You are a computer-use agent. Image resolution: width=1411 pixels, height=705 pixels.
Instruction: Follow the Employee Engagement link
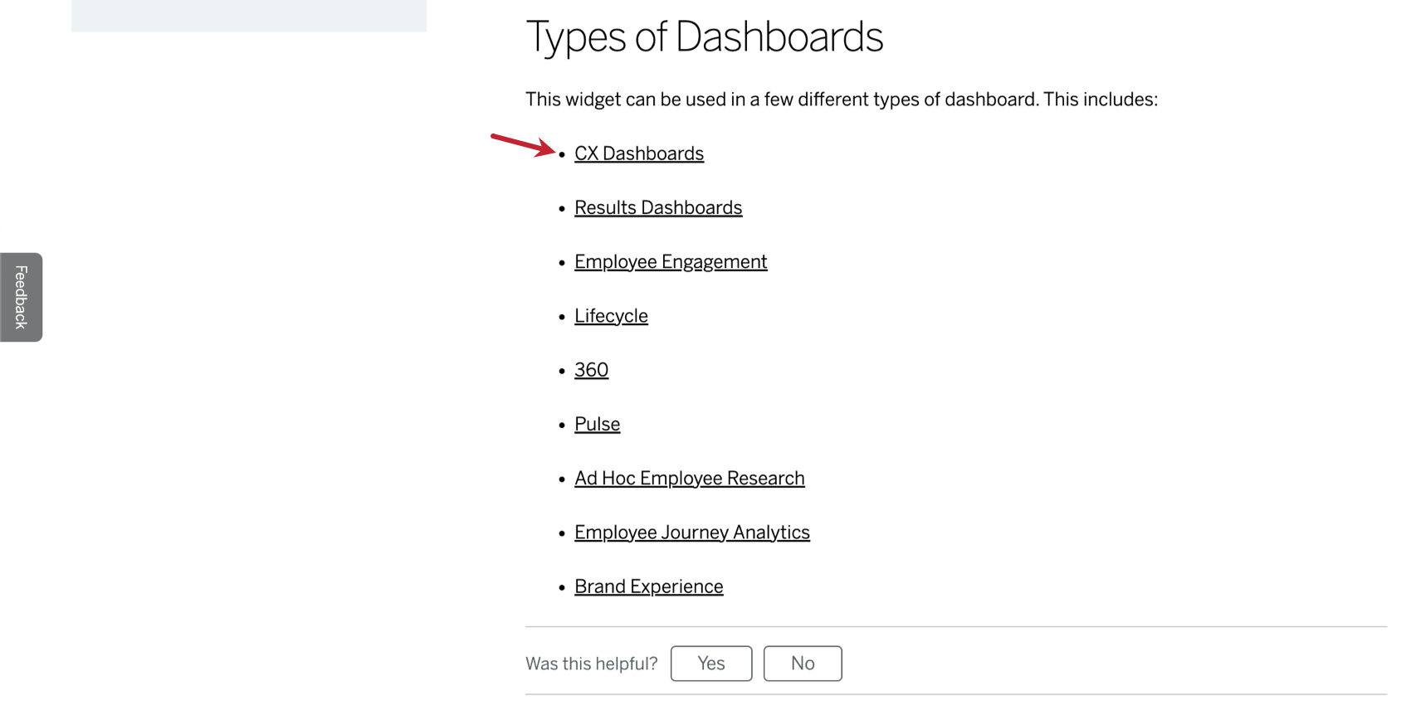coord(670,261)
